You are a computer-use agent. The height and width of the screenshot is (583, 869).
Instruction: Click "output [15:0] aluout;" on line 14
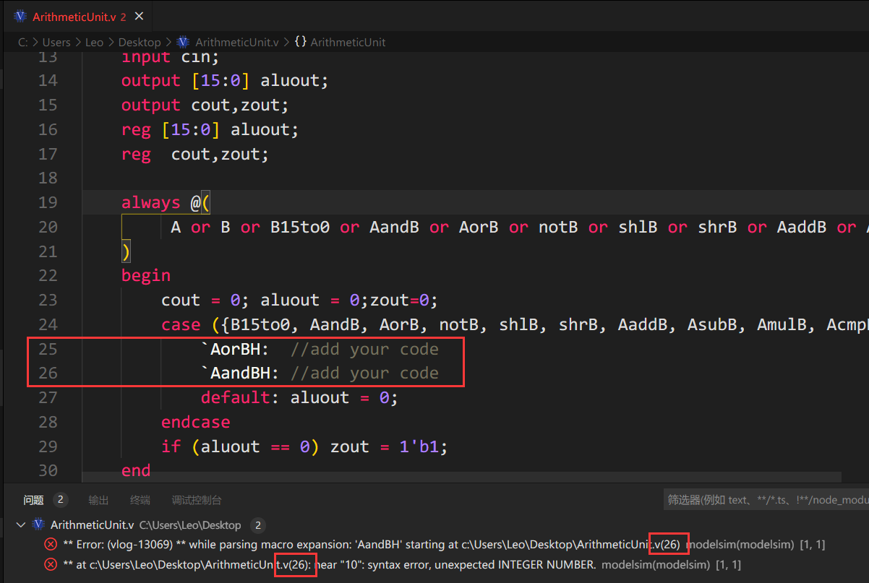[225, 81]
